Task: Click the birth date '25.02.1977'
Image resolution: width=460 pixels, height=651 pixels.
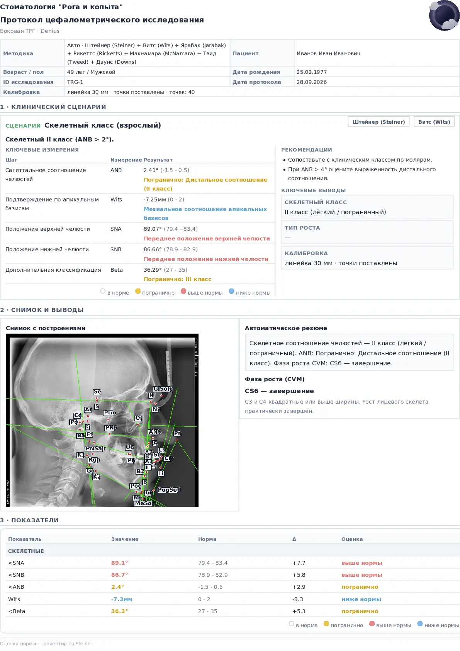Action: coord(312,72)
